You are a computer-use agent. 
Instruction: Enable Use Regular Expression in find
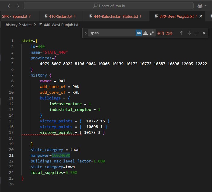click(152, 33)
